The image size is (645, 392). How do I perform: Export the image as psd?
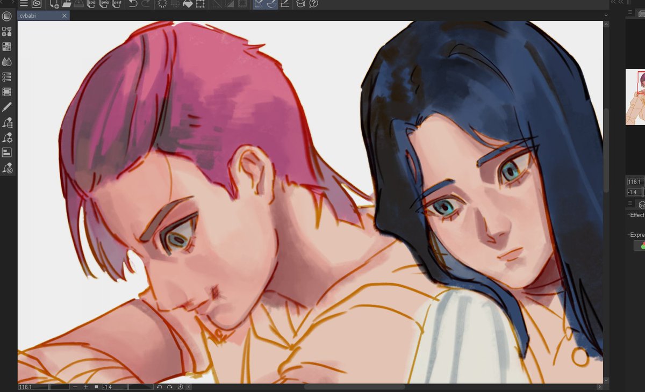click(x=118, y=4)
